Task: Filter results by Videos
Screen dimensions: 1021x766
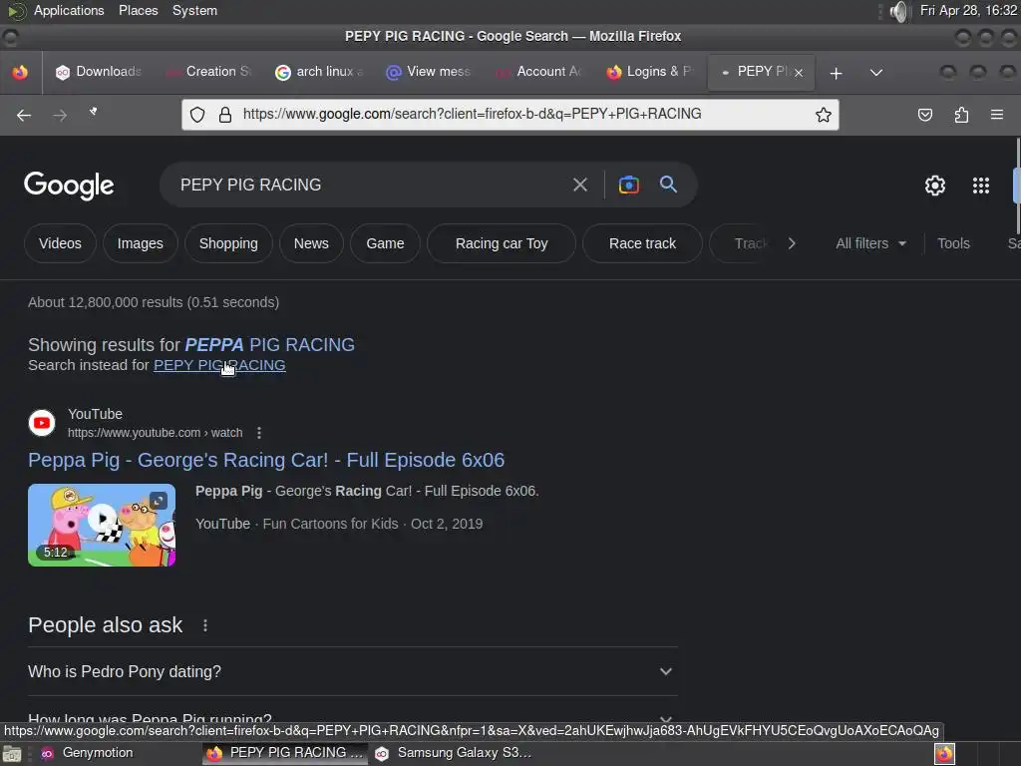Action: click(x=60, y=243)
